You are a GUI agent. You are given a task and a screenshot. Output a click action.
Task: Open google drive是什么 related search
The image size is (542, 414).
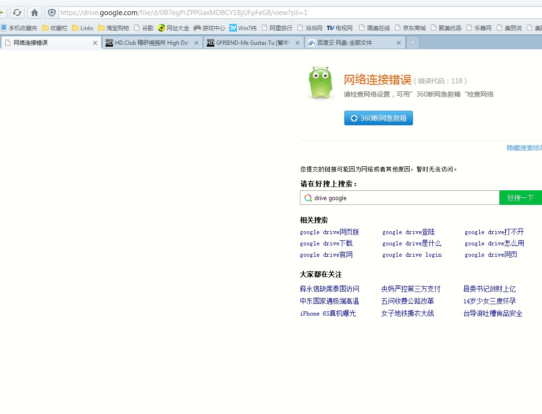[x=412, y=244]
